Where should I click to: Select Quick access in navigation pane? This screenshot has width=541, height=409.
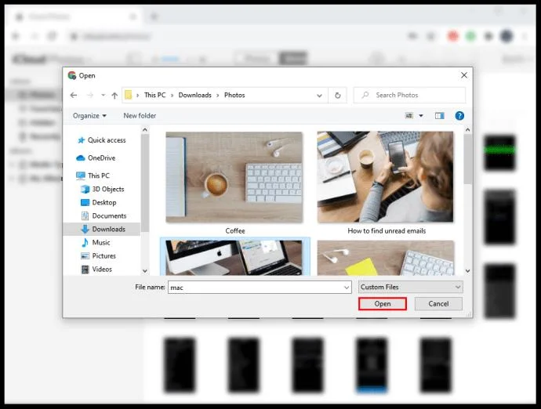(x=107, y=140)
